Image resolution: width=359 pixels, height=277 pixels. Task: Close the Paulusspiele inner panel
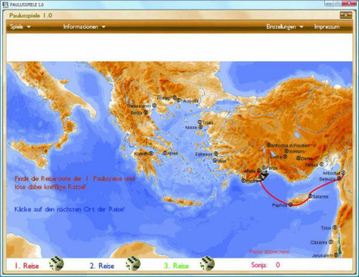pos(346,15)
